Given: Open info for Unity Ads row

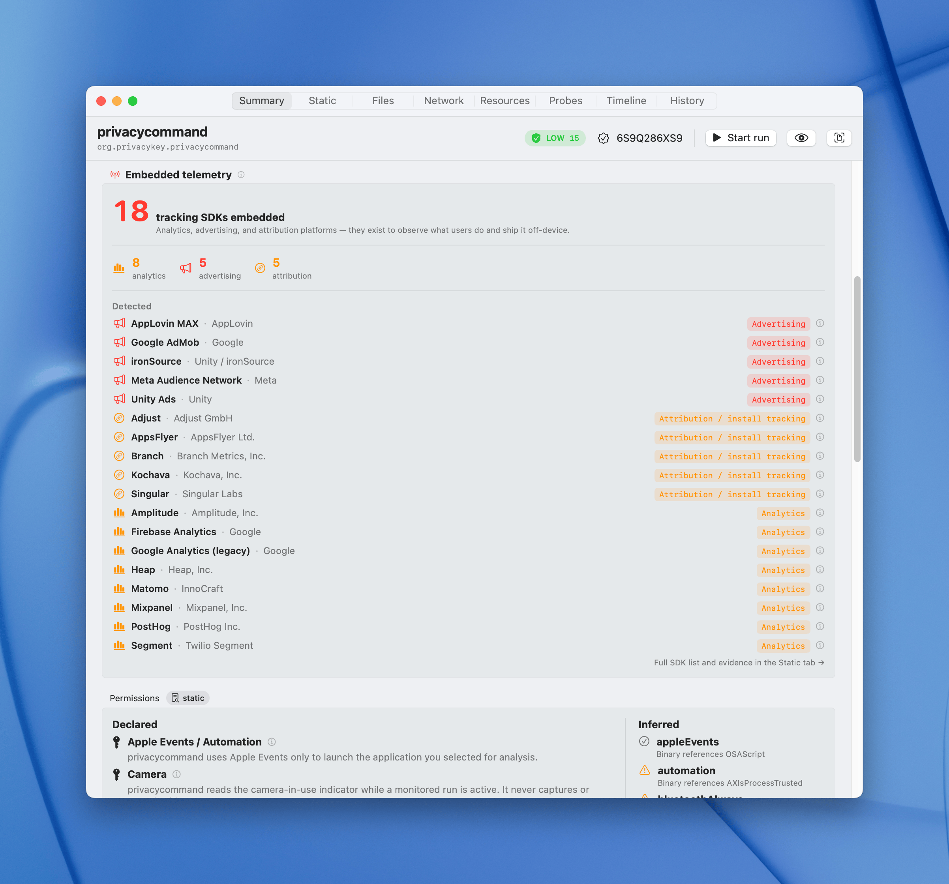Looking at the screenshot, I should [x=820, y=399].
